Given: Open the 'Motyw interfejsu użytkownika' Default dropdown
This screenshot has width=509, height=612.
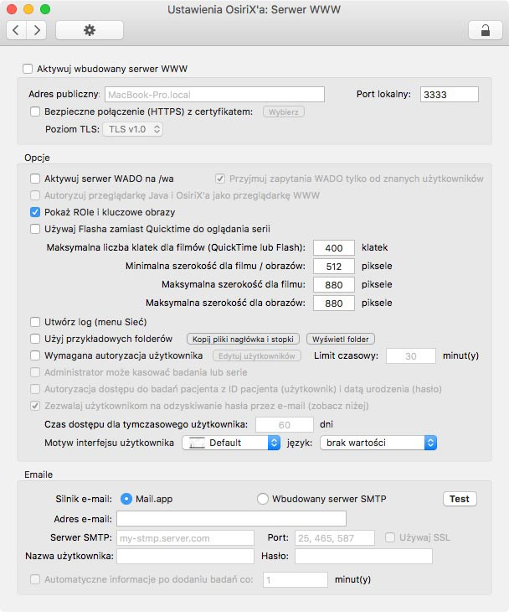Looking at the screenshot, I should (x=231, y=443).
